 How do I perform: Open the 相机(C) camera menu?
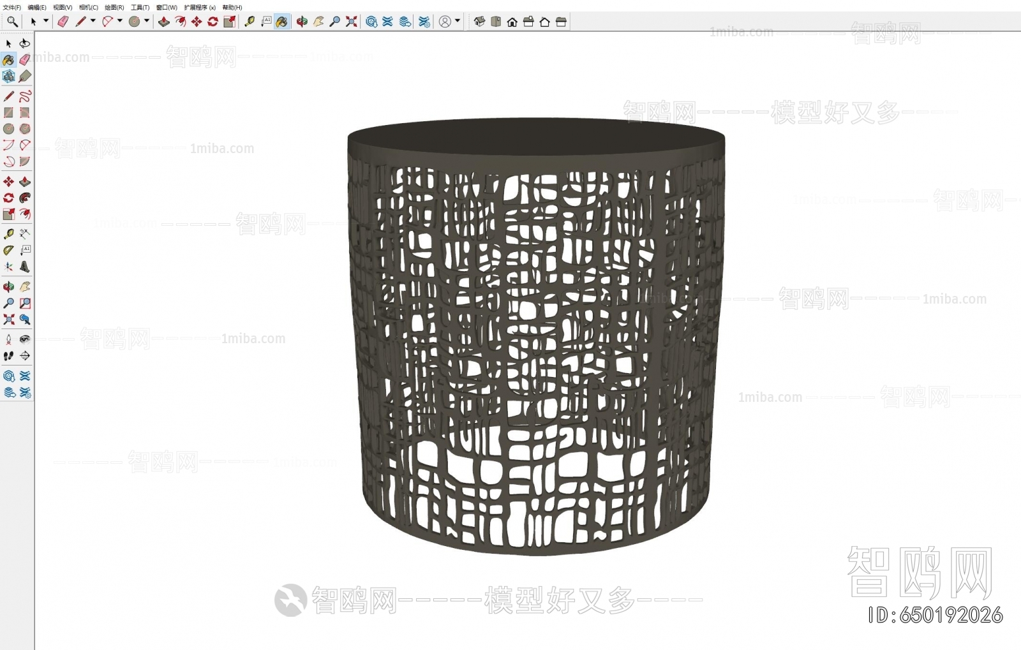point(89,8)
